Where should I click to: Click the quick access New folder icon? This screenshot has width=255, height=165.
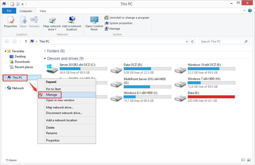point(18,4)
